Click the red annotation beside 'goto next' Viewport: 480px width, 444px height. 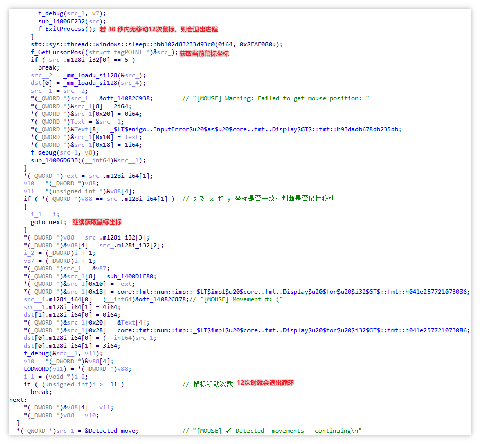(97, 222)
